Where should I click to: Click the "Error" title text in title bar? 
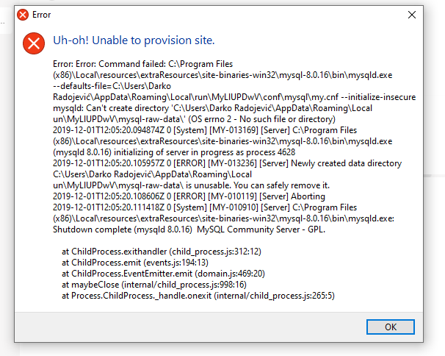tap(41, 15)
